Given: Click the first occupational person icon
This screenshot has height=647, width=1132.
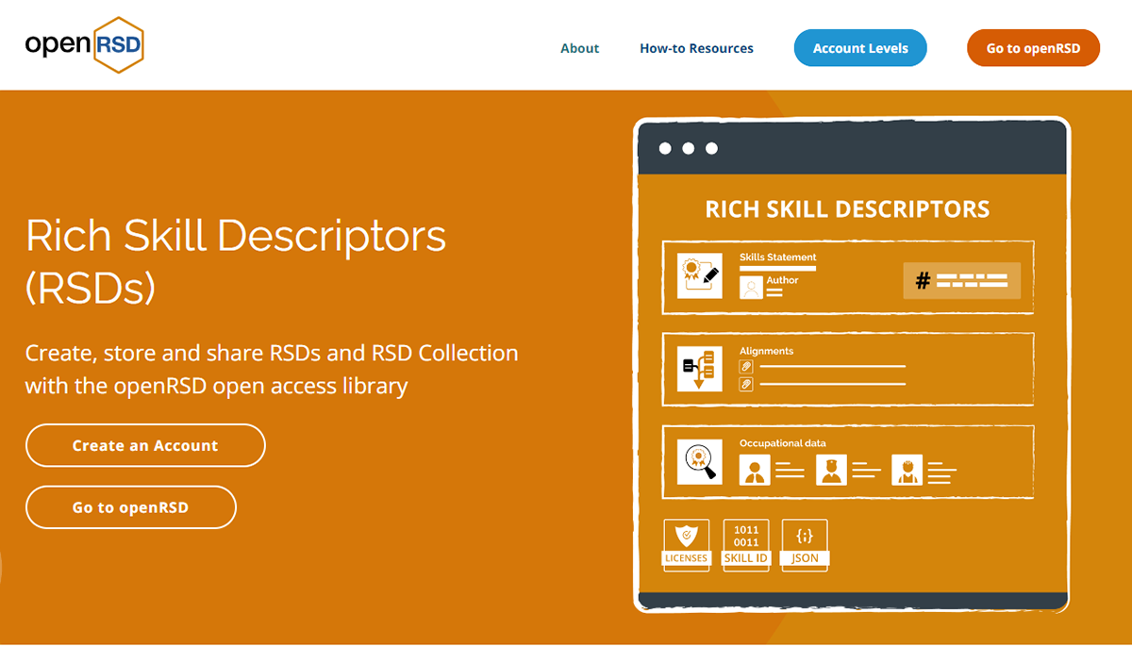Looking at the screenshot, I should 755,469.
